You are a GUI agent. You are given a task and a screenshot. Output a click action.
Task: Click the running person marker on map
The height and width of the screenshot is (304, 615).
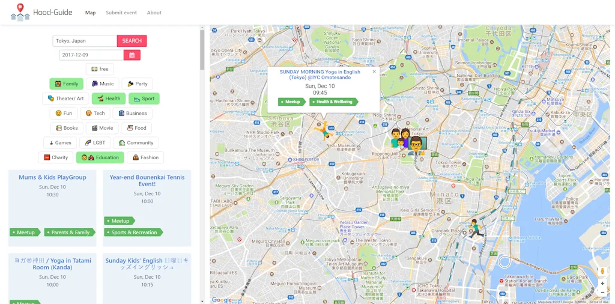click(476, 228)
